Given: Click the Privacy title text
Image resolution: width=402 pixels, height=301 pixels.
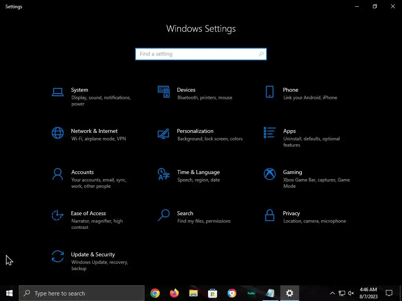Looking at the screenshot, I should tap(291, 214).
